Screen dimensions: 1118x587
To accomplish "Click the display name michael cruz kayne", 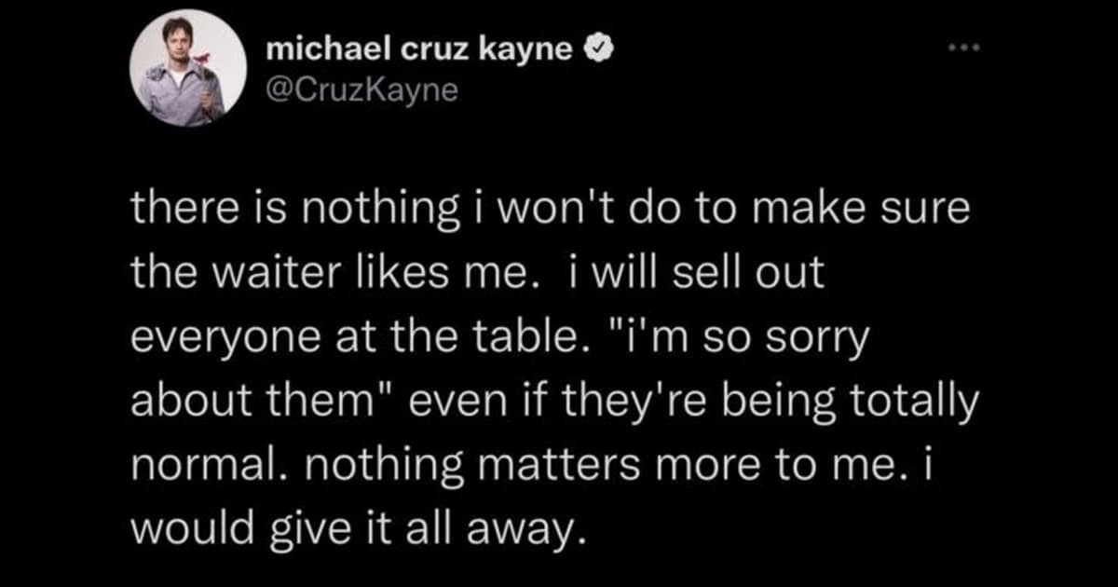I will (x=419, y=52).
